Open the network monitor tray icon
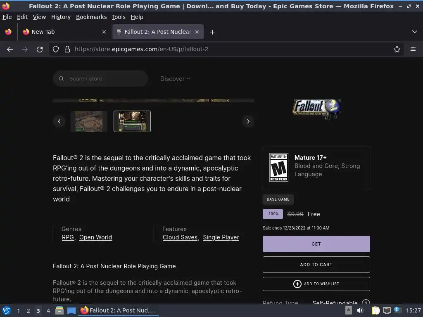 click(x=387, y=310)
